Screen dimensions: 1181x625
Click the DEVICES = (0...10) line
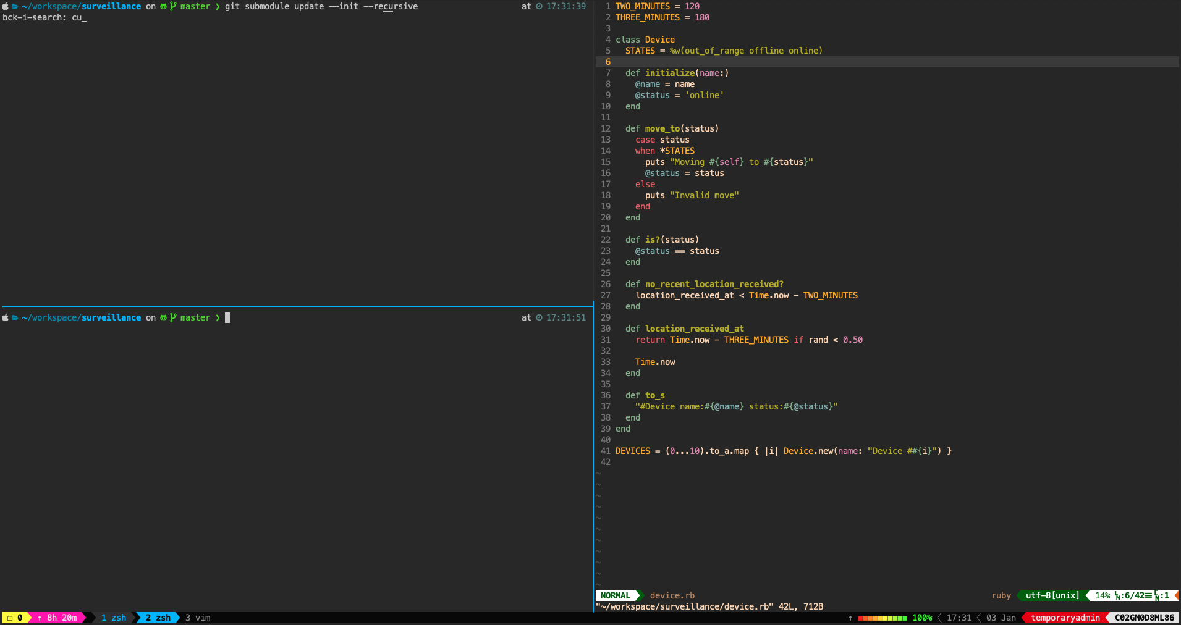tap(784, 451)
